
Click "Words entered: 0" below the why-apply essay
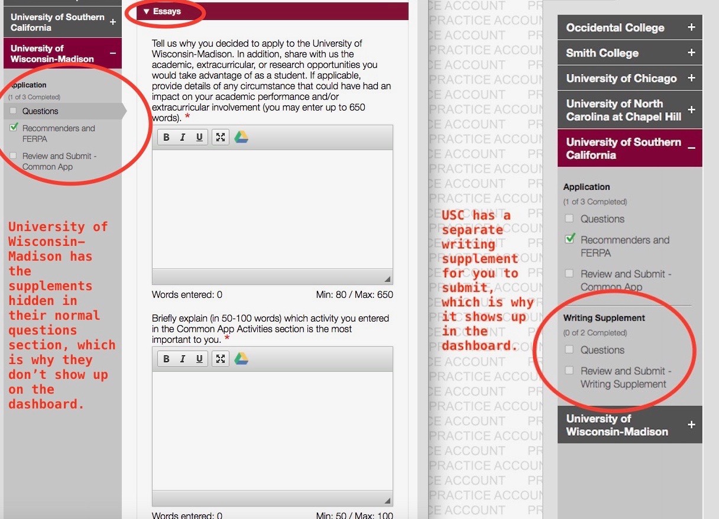pos(187,294)
